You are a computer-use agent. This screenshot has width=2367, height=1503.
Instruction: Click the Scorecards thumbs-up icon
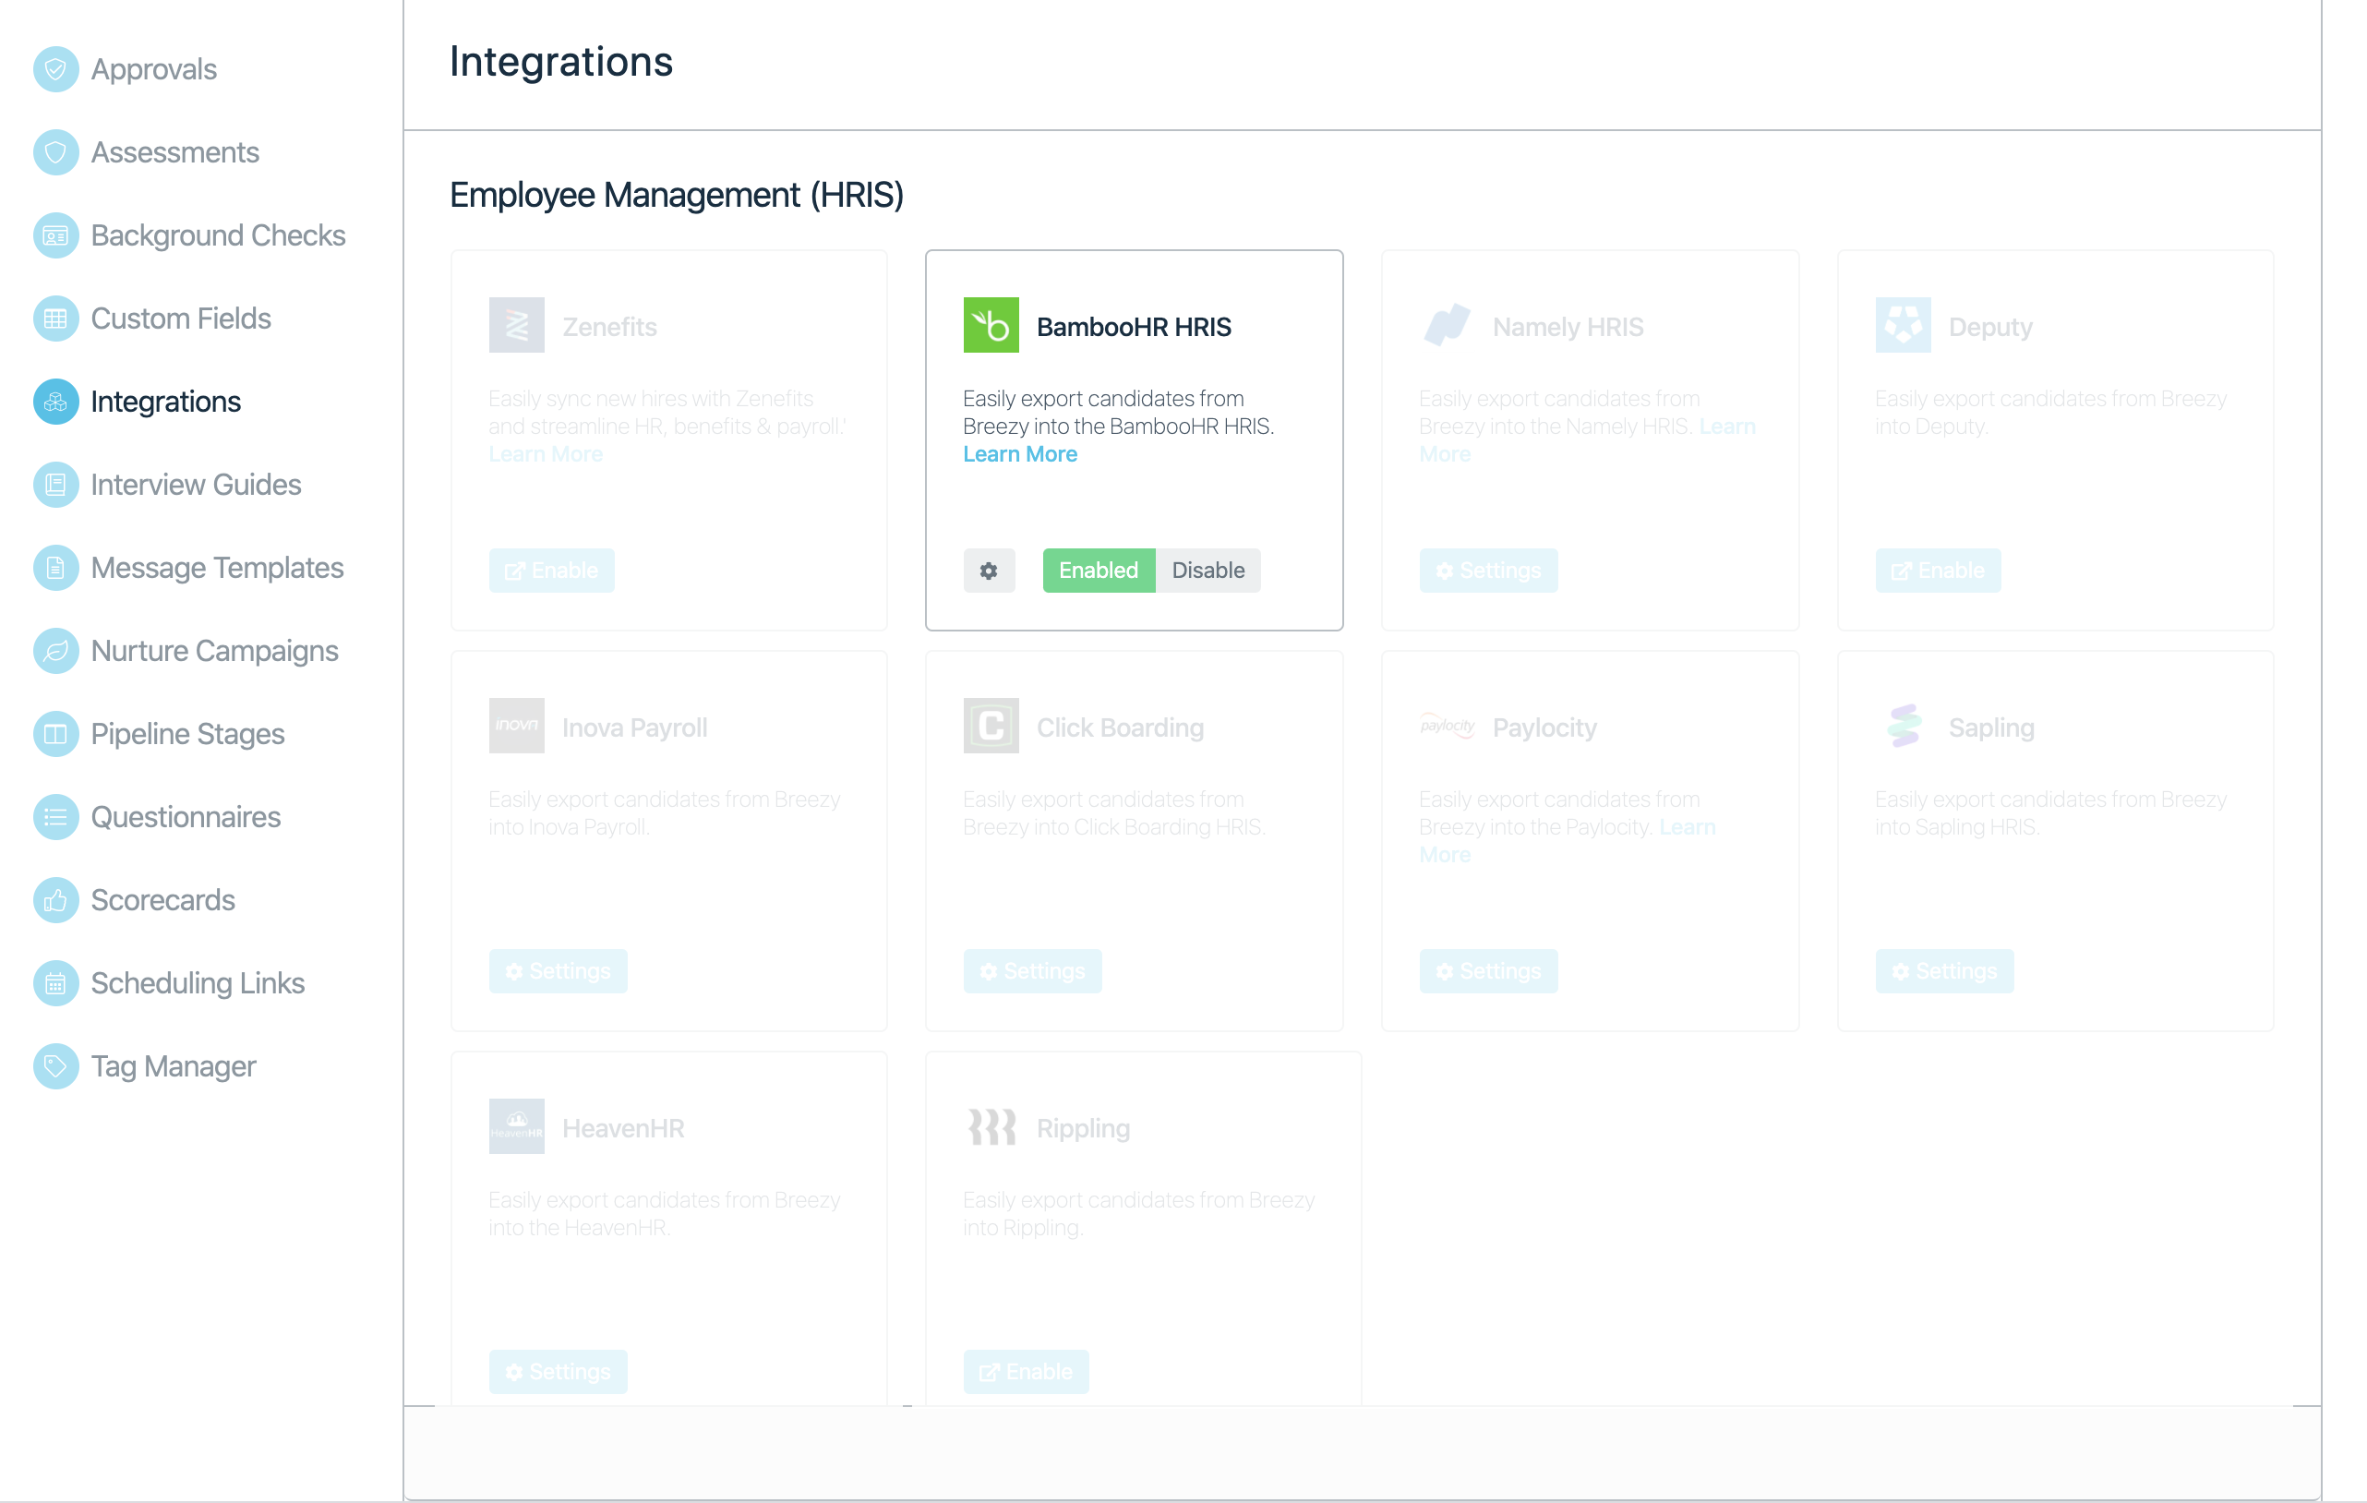(x=56, y=899)
